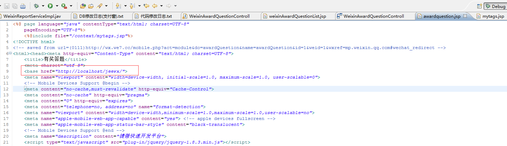Select the awardquestion.jsp editor tab
Image resolution: width=507 pixels, height=146 pixels.
click(442, 16)
